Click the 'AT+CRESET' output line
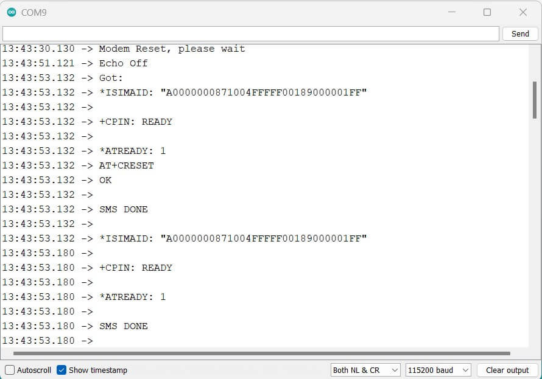This screenshot has width=542, height=379. pos(78,165)
